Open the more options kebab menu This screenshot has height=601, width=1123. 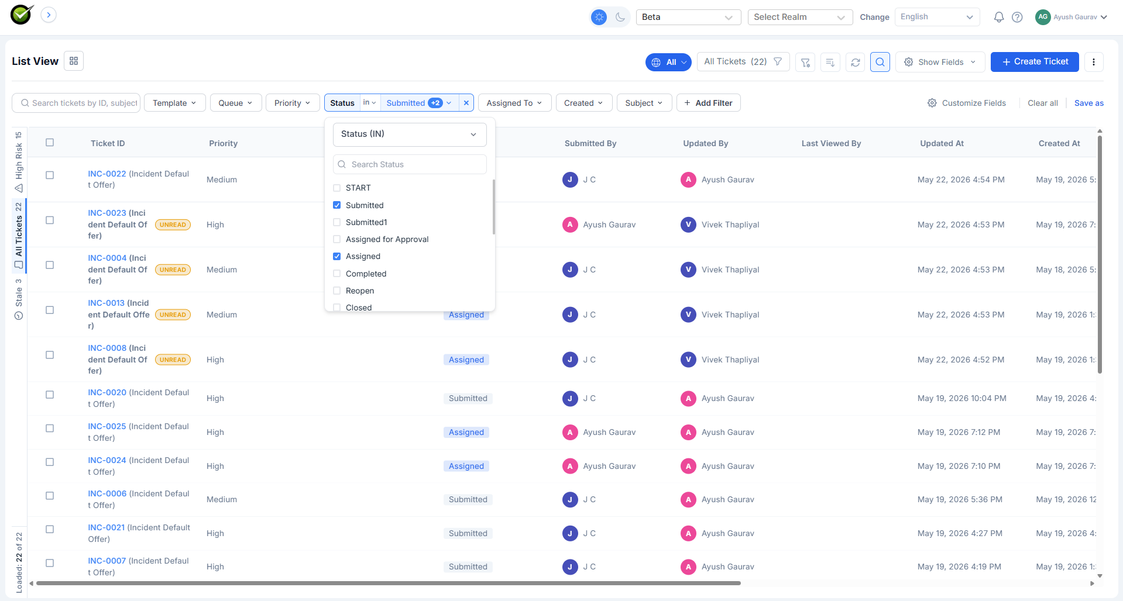pos(1094,62)
